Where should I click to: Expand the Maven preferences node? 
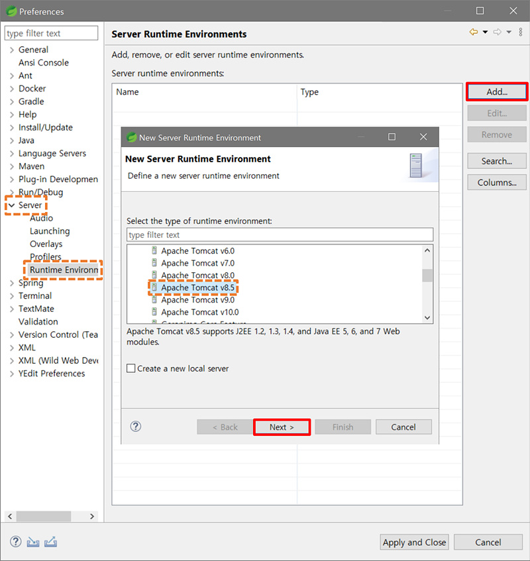(12, 166)
